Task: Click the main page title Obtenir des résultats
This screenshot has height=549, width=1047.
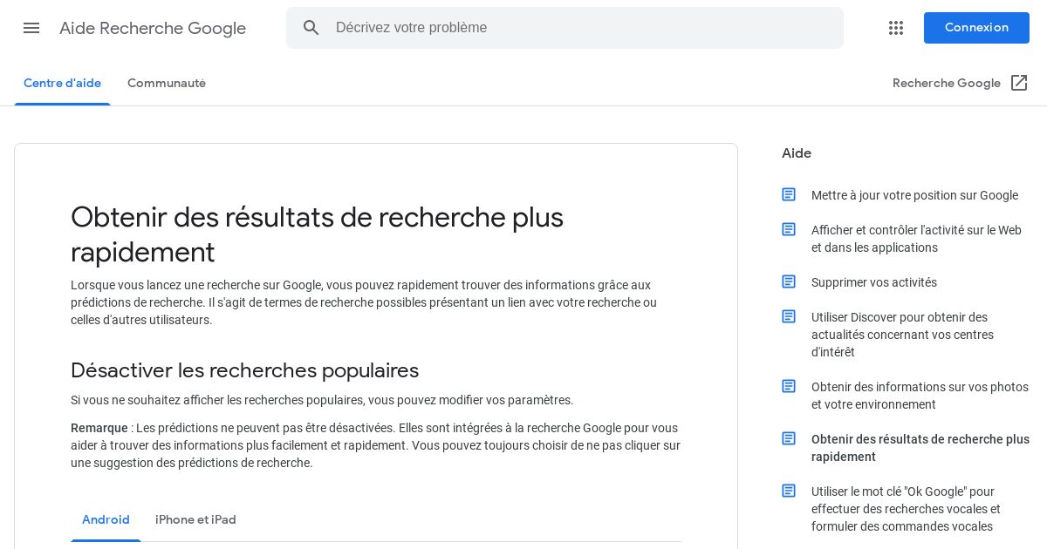Action: click(317, 234)
